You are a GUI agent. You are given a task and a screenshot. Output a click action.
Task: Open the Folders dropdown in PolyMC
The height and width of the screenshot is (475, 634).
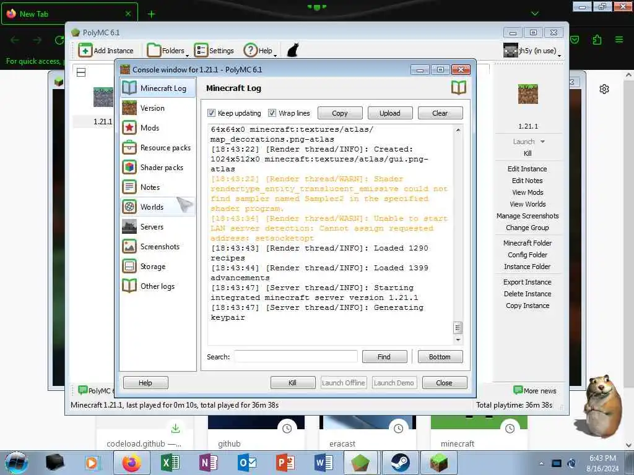pyautogui.click(x=168, y=51)
